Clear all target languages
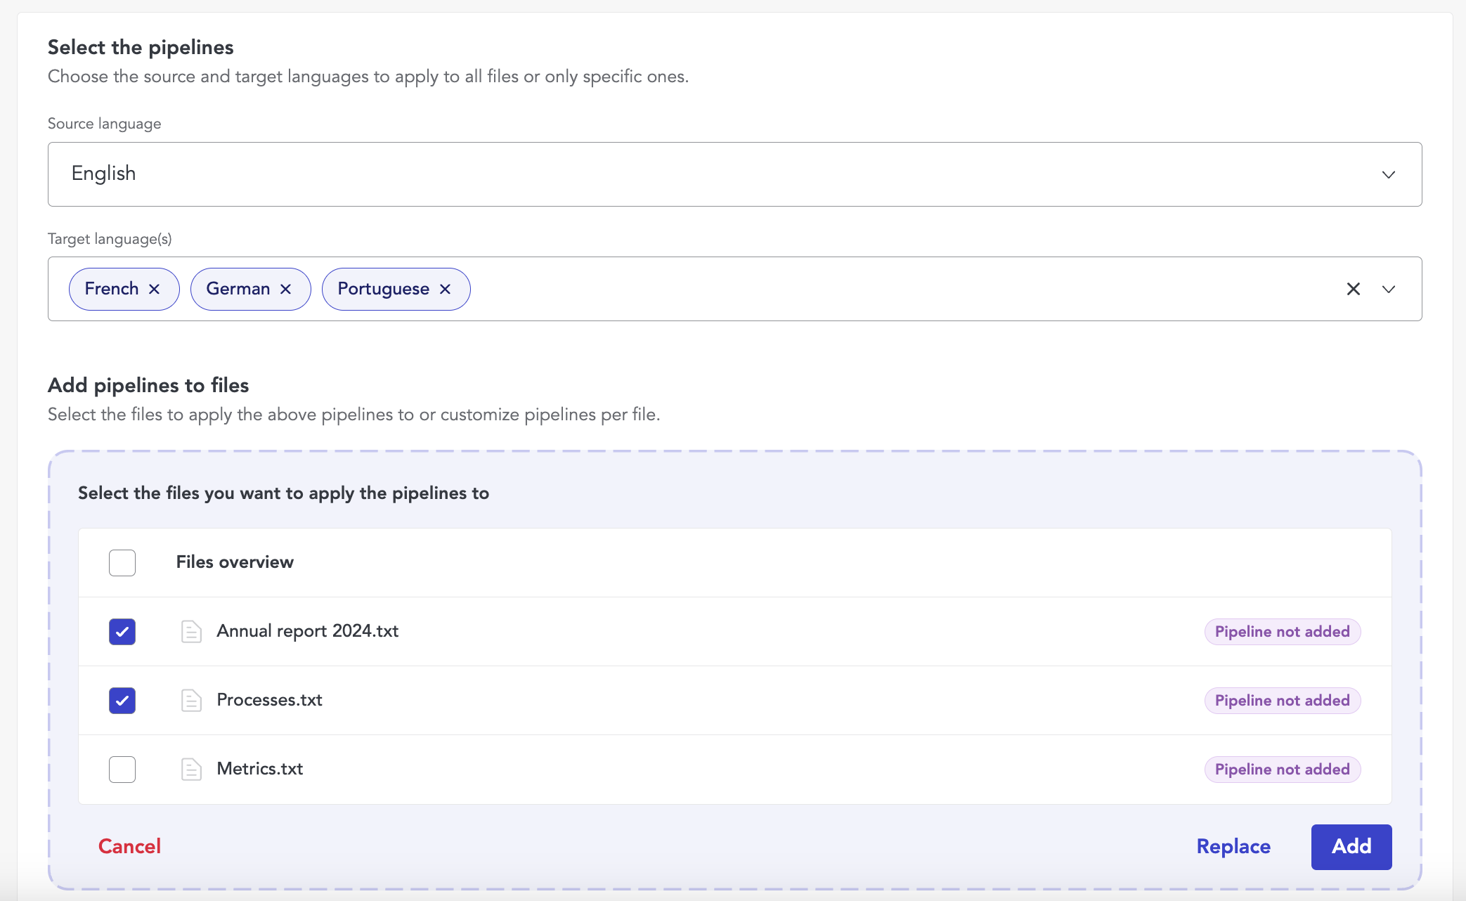1466x901 pixels. click(x=1353, y=289)
